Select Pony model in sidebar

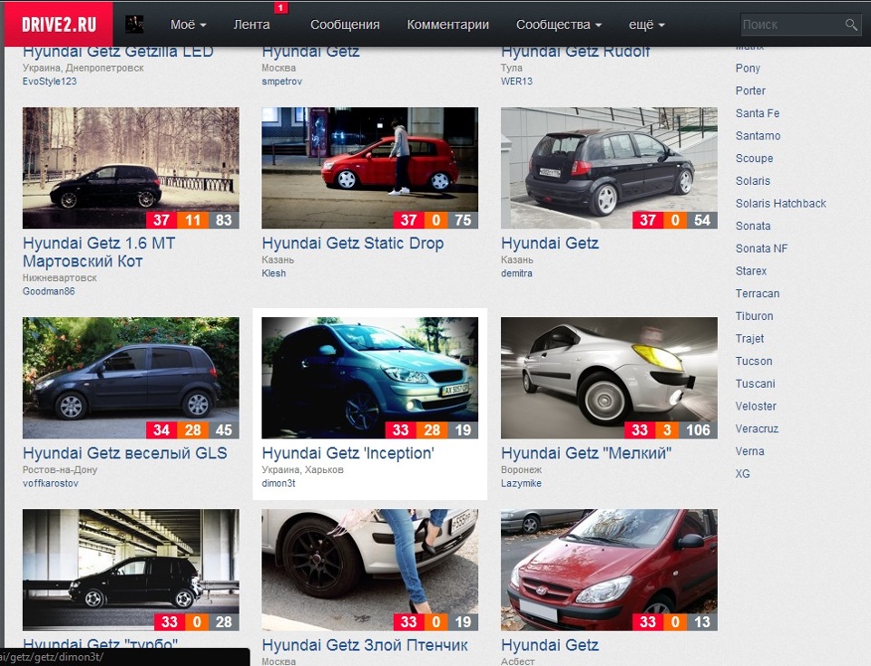click(748, 68)
